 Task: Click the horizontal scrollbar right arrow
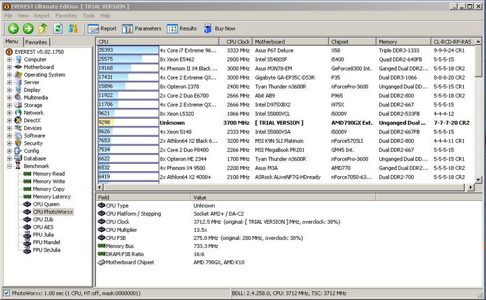[470, 187]
